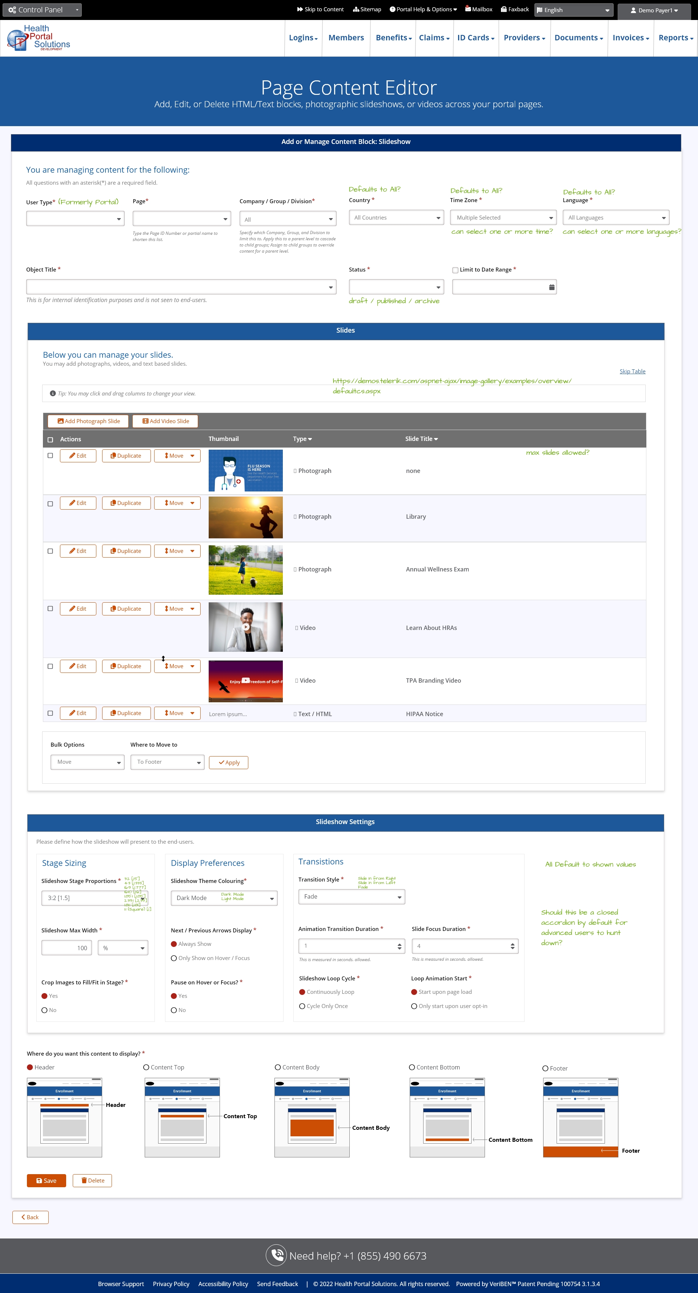Adjust Slide Focus Duration stepper arrows

(x=512, y=946)
